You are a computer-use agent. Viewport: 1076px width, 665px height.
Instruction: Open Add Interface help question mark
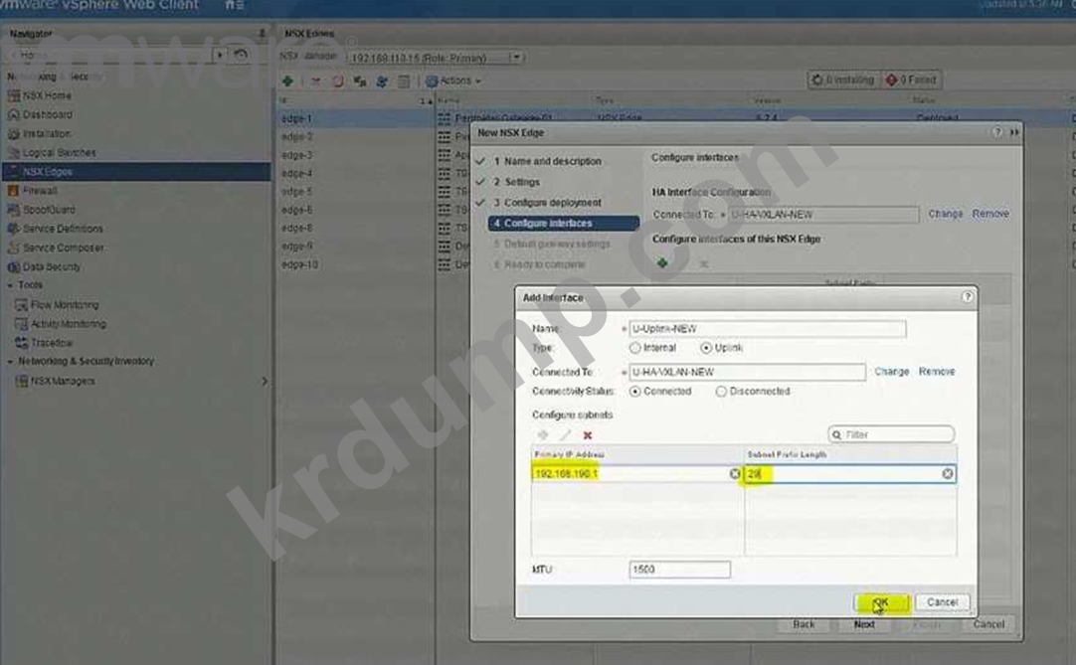point(967,296)
